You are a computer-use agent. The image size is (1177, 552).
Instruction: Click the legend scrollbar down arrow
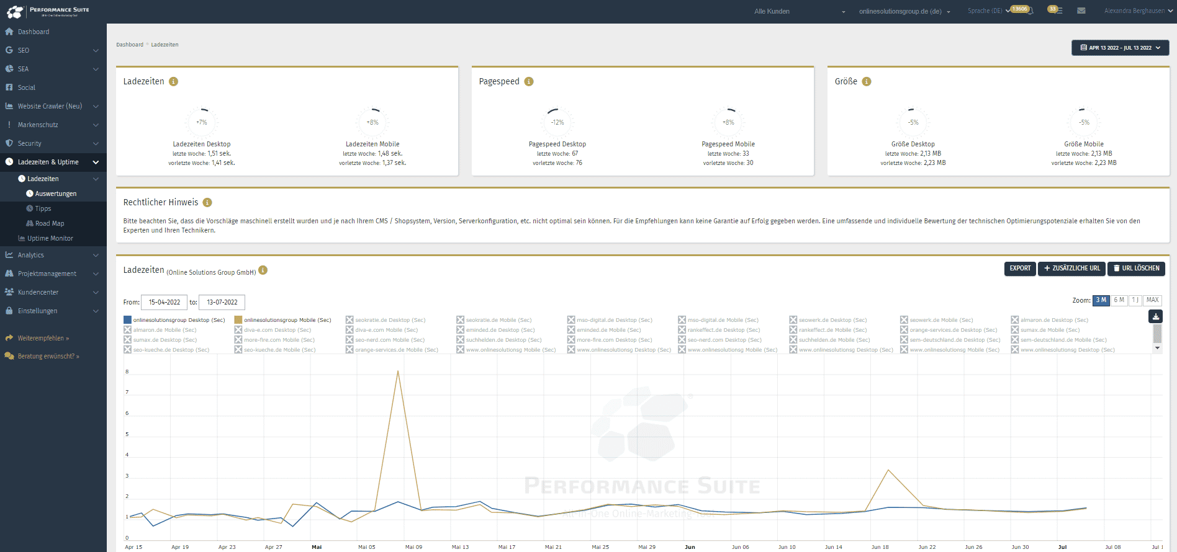(1157, 348)
